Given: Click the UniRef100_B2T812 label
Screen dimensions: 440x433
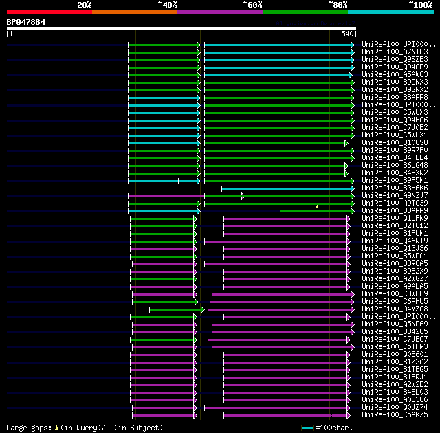Looking at the screenshot, I should pos(395,226).
